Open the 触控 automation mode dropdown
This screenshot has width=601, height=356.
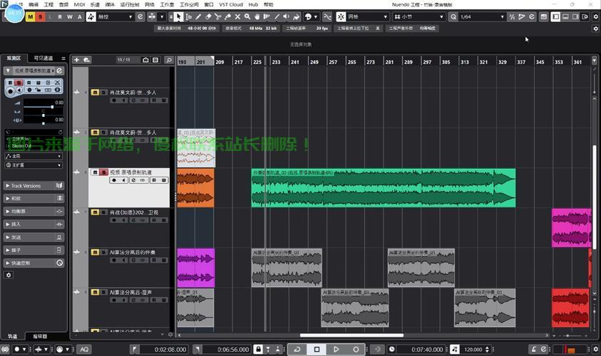(115, 17)
